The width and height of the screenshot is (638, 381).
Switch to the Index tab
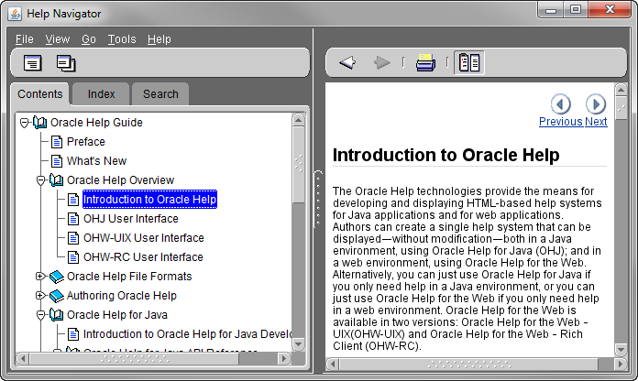tap(102, 94)
